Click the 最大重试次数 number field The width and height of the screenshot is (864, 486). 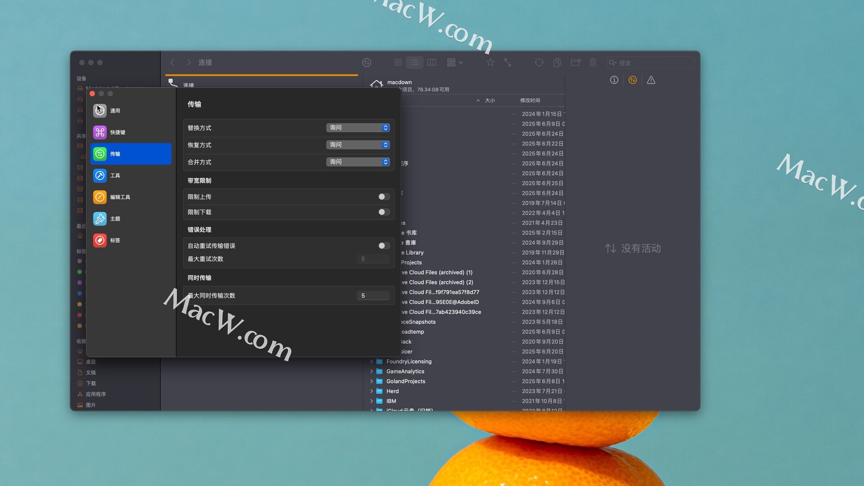[373, 259]
